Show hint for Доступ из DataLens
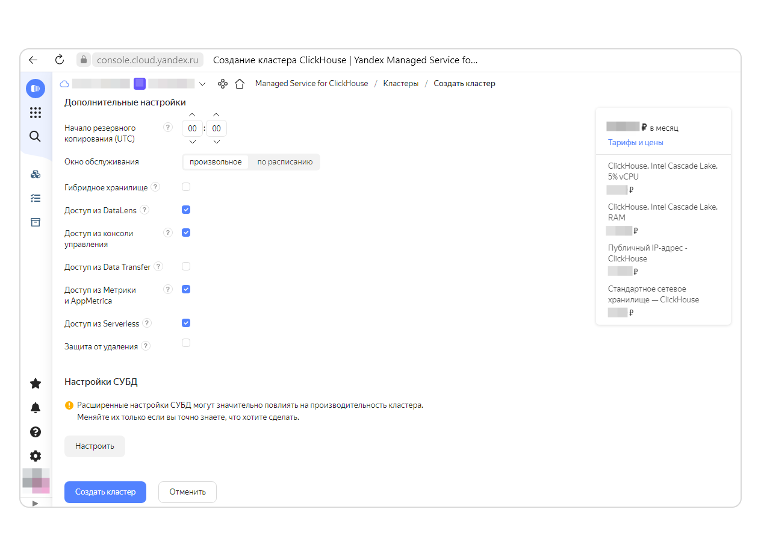 point(144,210)
